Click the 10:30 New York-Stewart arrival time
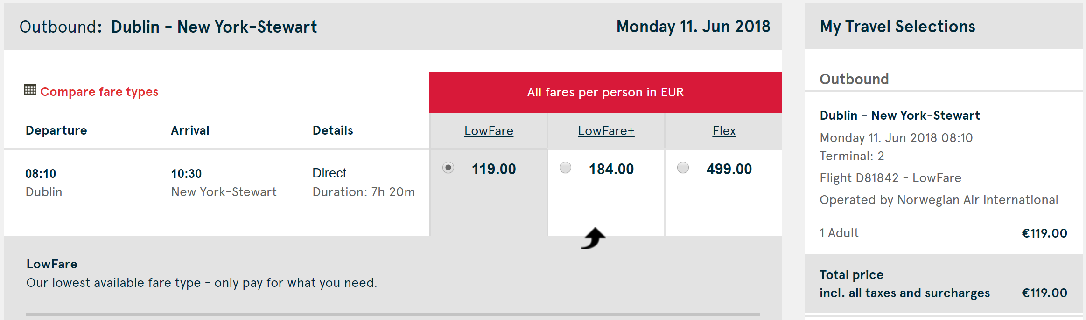Image resolution: width=1086 pixels, height=320 pixels. click(x=186, y=174)
